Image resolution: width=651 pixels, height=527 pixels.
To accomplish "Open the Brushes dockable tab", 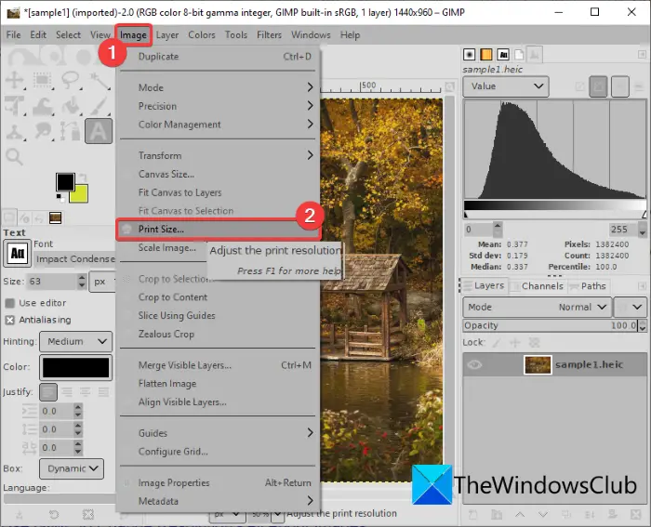I will 469,54.
